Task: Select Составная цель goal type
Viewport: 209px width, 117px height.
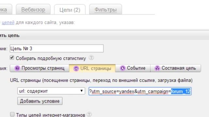Action: tap(176, 68)
